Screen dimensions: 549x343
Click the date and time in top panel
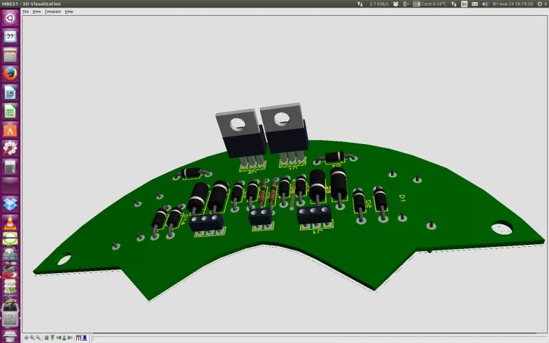(x=513, y=4)
